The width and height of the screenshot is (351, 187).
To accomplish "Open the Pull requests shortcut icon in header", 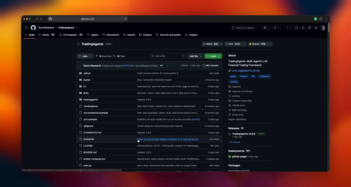I will click(x=303, y=28).
